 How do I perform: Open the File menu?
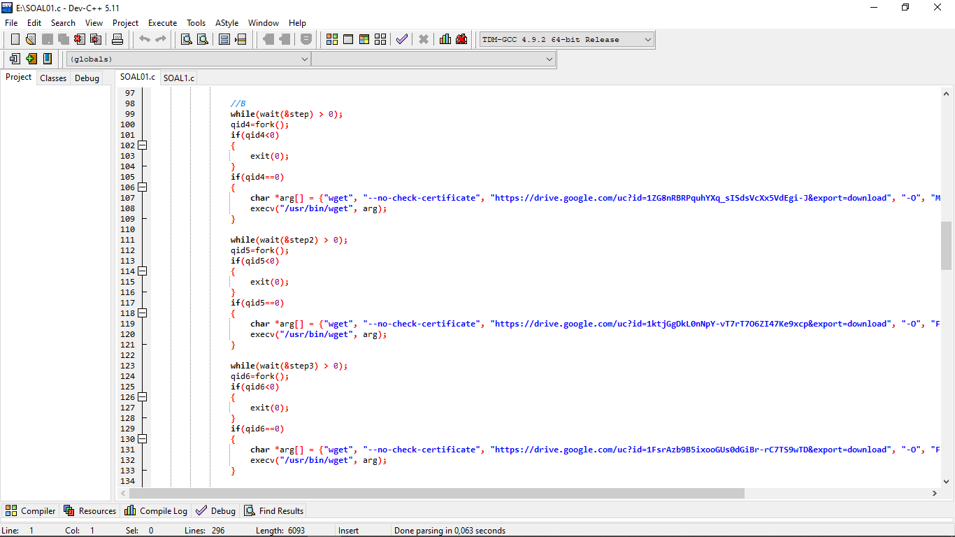[x=11, y=23]
